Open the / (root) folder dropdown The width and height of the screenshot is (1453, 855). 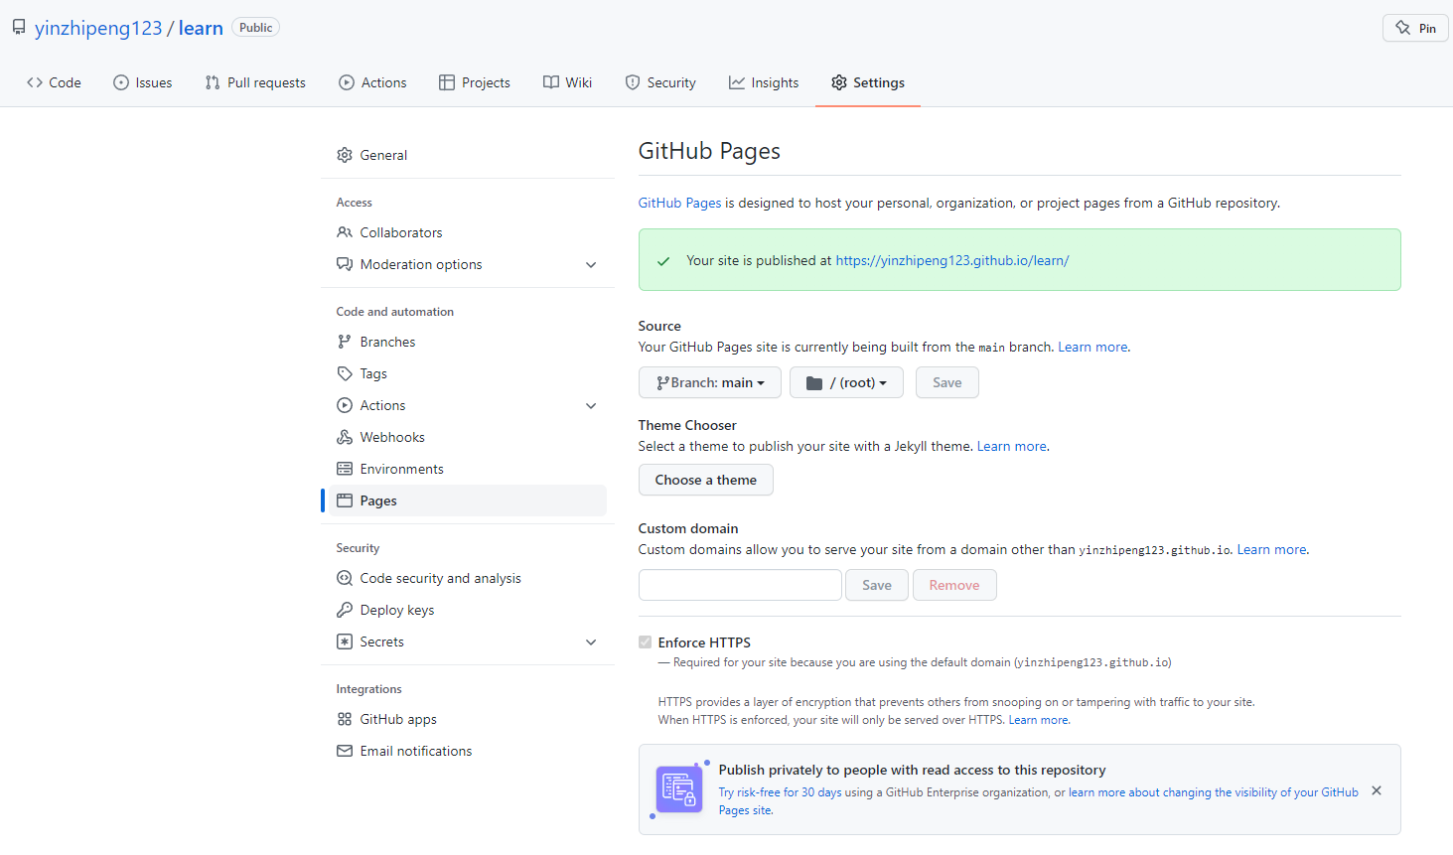point(846,382)
